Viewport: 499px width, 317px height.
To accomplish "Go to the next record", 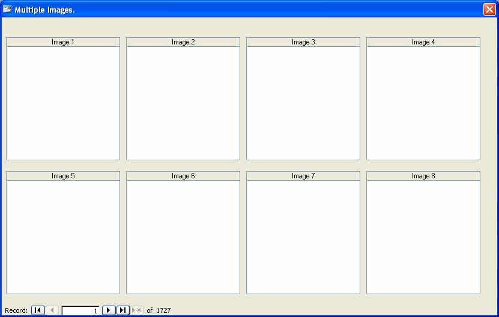I will point(108,310).
